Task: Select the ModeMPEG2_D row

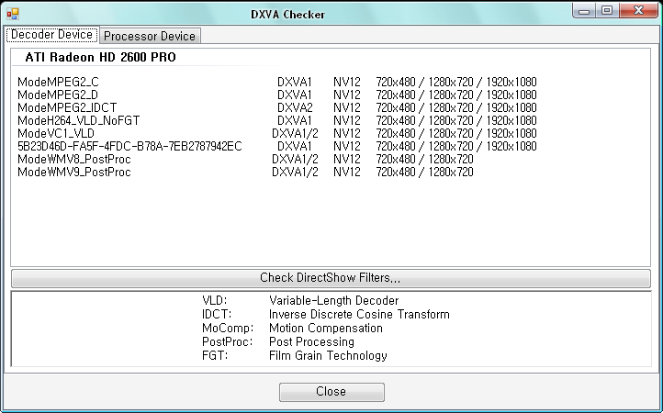Action: pyautogui.click(x=277, y=95)
